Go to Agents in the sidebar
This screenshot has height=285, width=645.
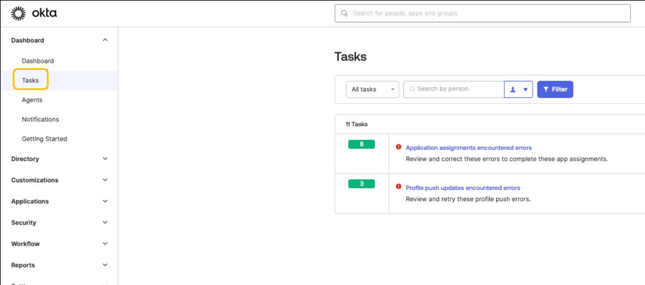click(32, 100)
